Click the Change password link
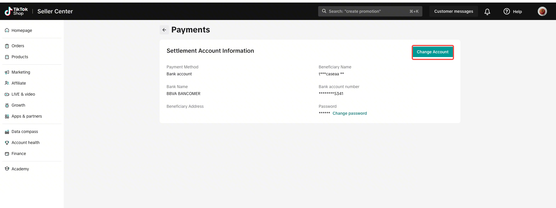The height and width of the screenshot is (208, 556). (x=349, y=113)
